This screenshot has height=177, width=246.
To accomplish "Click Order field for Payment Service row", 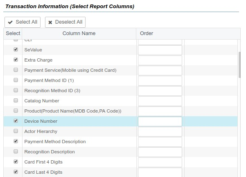I will [160, 71].
